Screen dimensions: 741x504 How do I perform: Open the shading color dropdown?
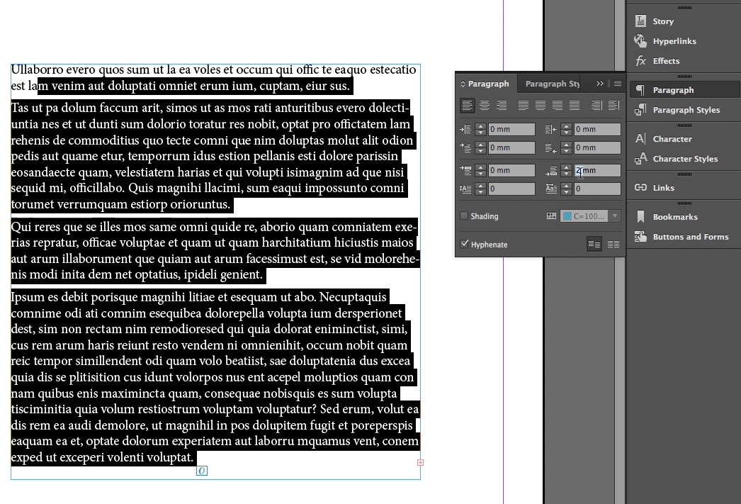point(615,216)
